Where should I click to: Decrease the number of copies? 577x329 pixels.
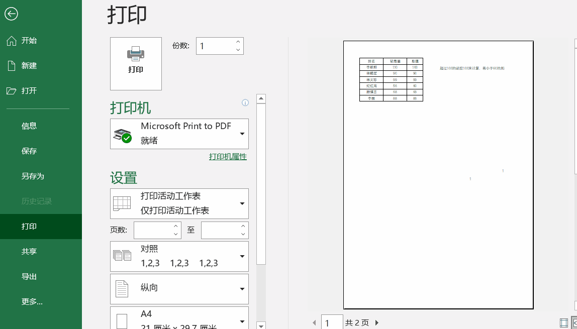(238, 50)
